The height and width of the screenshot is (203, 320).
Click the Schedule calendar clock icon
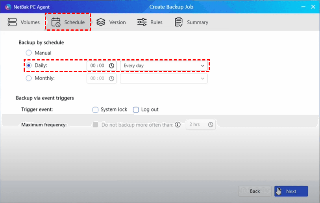pos(56,22)
